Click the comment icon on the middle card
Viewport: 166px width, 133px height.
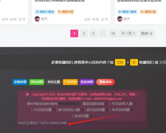[86, 19]
